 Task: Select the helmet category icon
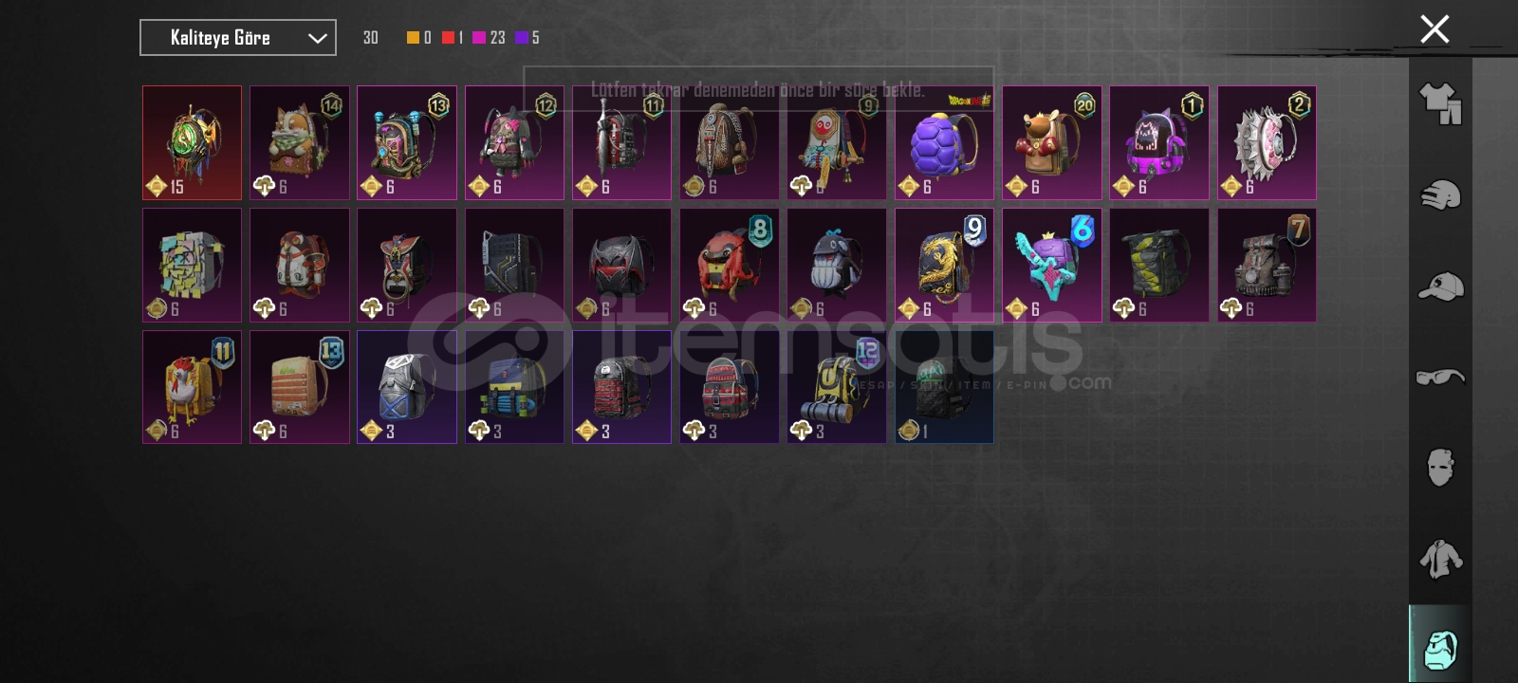(x=1440, y=195)
